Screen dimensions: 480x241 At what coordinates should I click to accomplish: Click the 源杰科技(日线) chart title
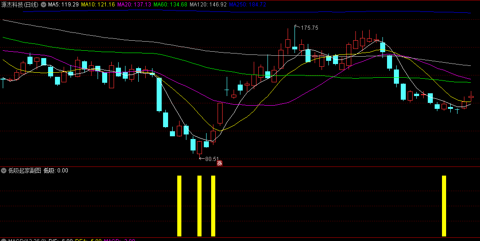[x=20, y=5]
